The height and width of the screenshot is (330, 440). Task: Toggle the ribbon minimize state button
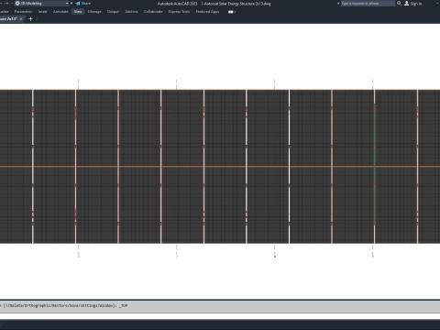[x=231, y=12]
